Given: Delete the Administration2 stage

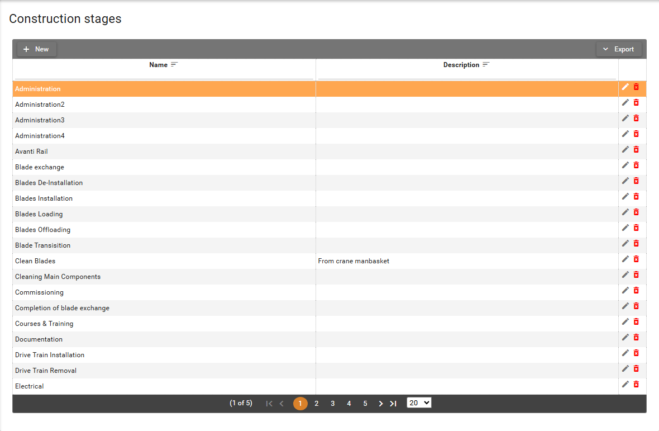Looking at the screenshot, I should (636, 103).
